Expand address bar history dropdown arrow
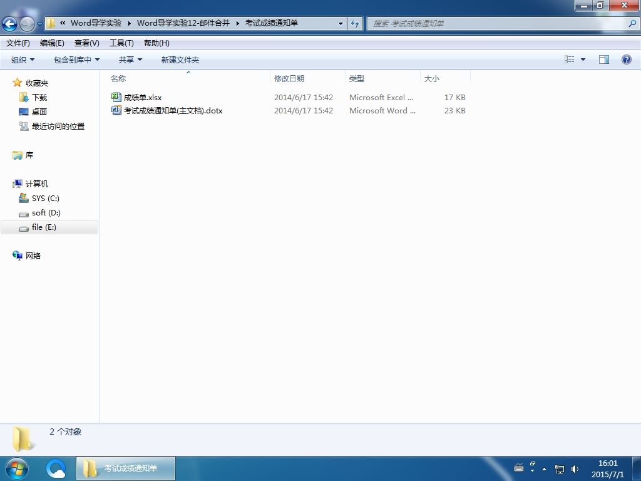This screenshot has width=641, height=481. [x=341, y=24]
